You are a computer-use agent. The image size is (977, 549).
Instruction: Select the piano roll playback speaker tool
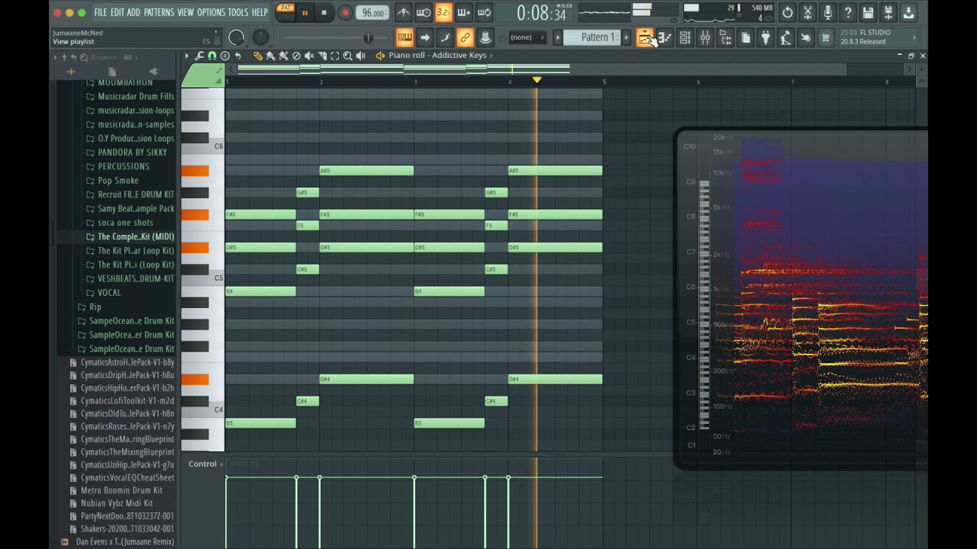360,56
